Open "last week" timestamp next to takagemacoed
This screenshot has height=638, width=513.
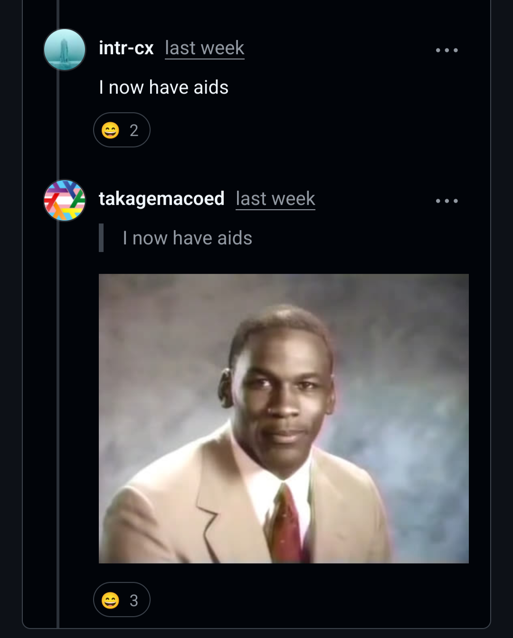click(x=275, y=199)
